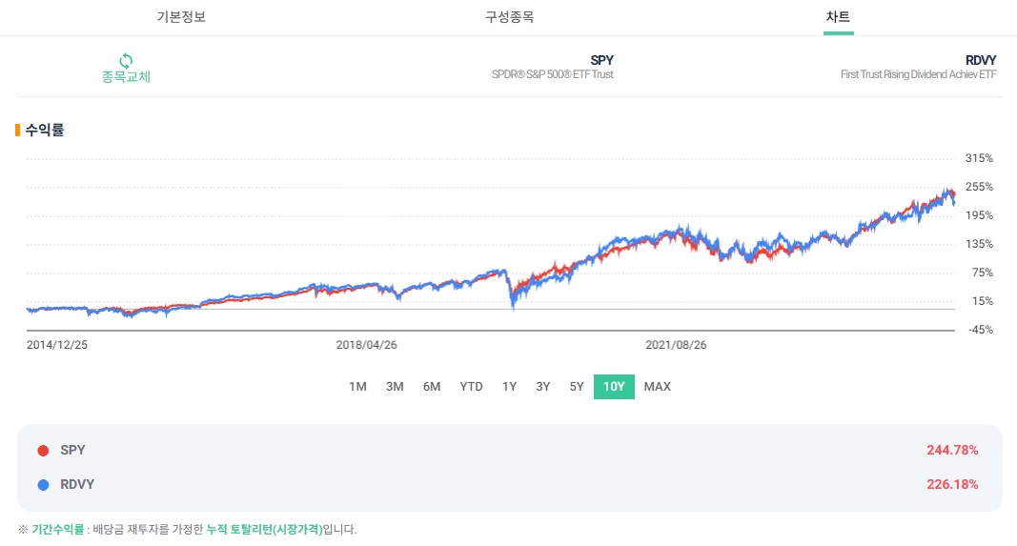Screen dimensions: 1017x546
Task: Switch to the 구성종목 tab
Action: [x=509, y=17]
